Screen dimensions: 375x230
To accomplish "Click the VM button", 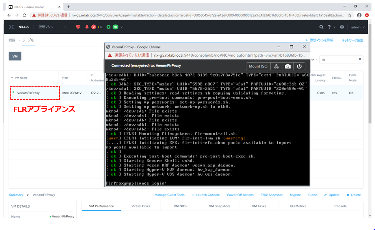I will (x=15, y=56).
